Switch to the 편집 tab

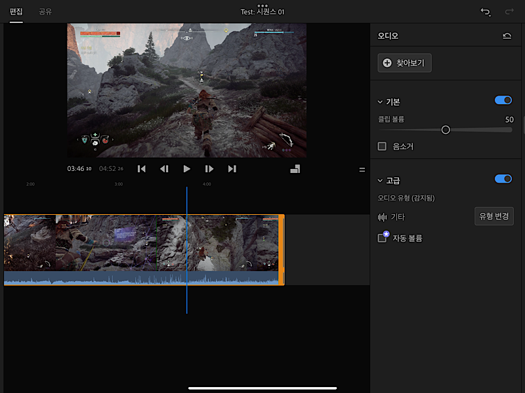[x=16, y=12]
